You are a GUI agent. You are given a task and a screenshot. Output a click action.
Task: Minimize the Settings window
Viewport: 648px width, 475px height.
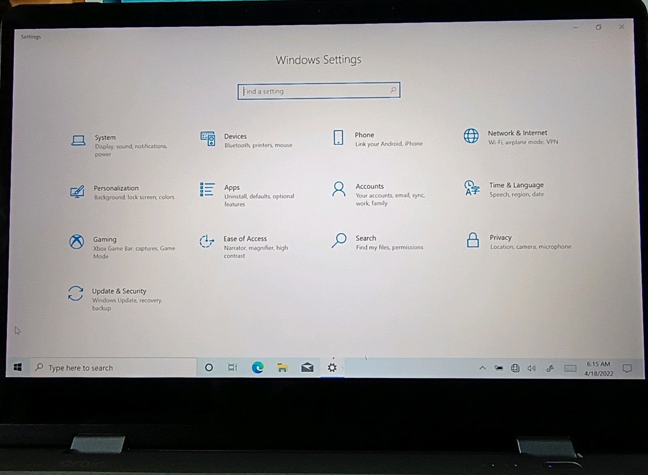pyautogui.click(x=576, y=28)
